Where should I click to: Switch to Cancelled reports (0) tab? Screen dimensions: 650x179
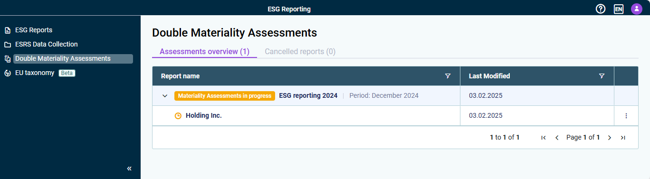tap(300, 51)
